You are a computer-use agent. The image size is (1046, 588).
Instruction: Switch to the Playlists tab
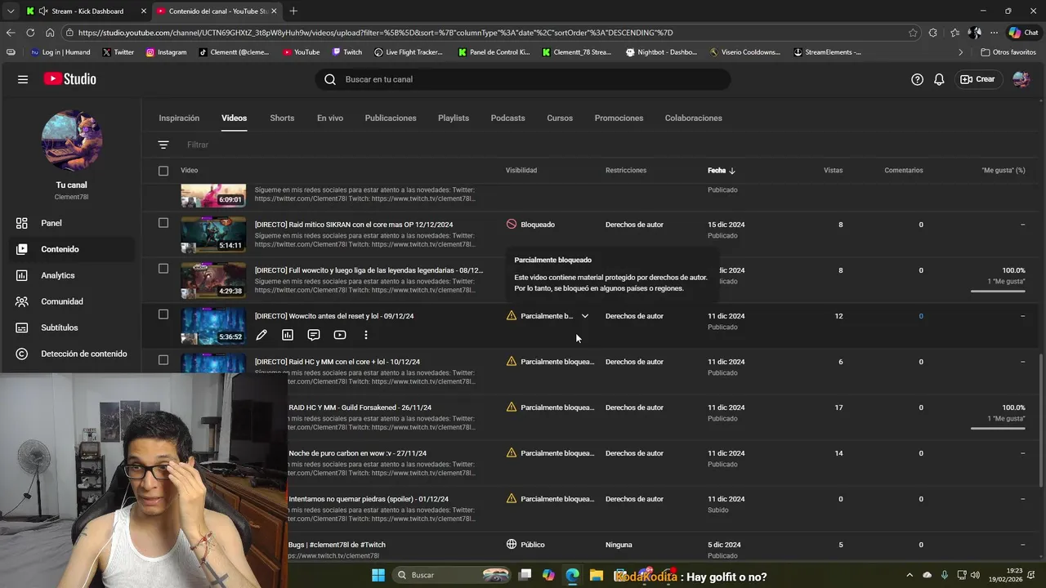[454, 118]
